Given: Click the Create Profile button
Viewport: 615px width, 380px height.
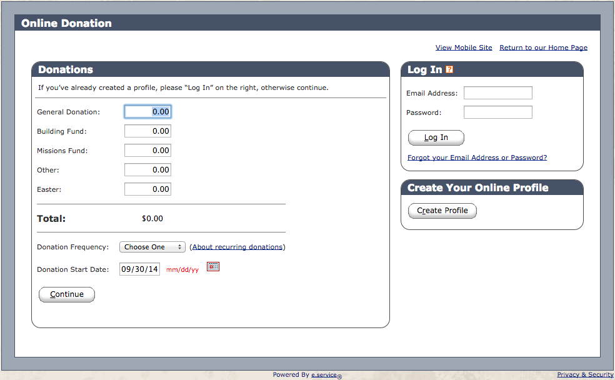Looking at the screenshot, I should point(442,211).
